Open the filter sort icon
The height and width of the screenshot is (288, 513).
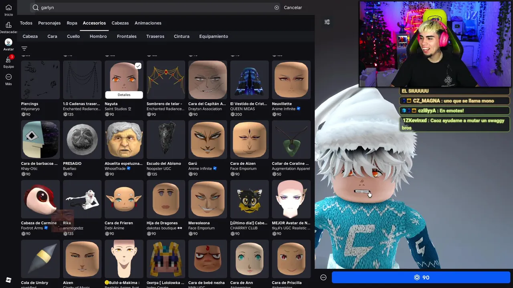click(x=24, y=48)
